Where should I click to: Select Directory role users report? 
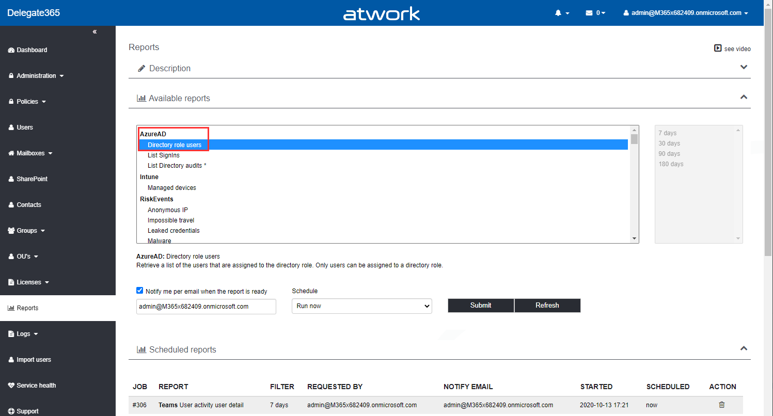383,145
